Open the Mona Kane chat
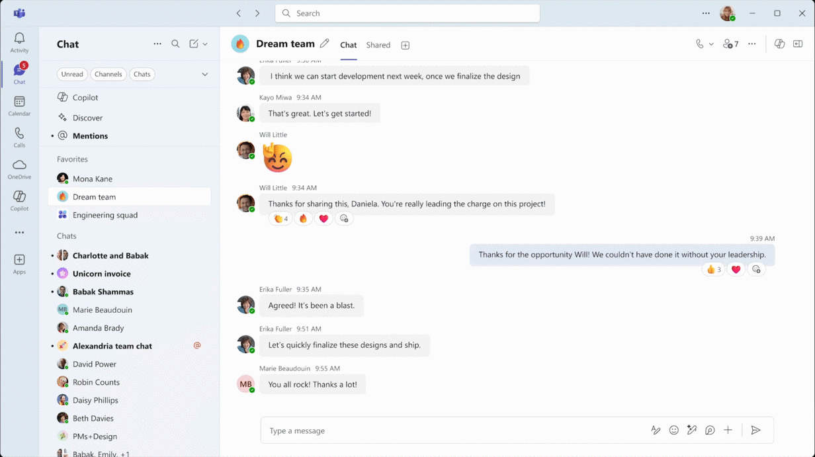The height and width of the screenshot is (457, 815). coord(93,179)
